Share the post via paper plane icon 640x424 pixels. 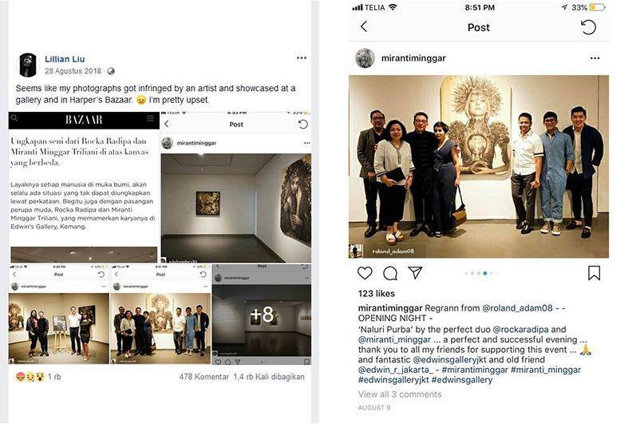point(415,272)
